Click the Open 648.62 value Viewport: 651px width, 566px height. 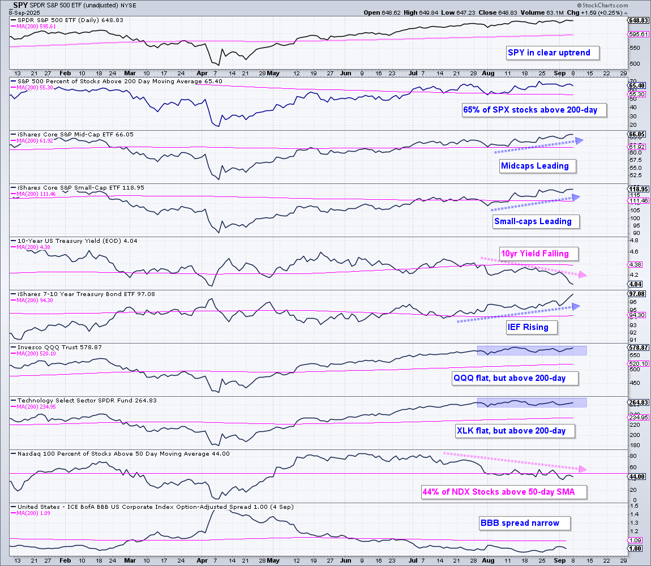click(382, 12)
